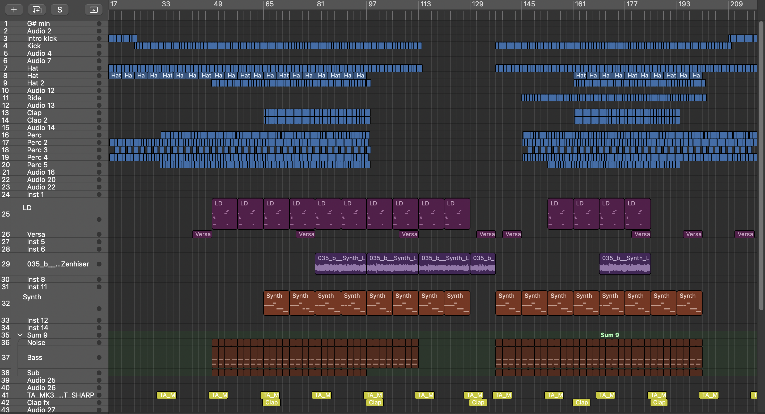The width and height of the screenshot is (765, 414).
Task: Select the Synth region at bar 137
Action: [x=508, y=303]
